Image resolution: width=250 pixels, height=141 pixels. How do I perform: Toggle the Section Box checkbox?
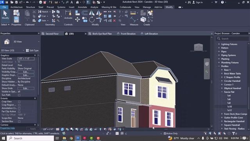click(x=19, y=121)
